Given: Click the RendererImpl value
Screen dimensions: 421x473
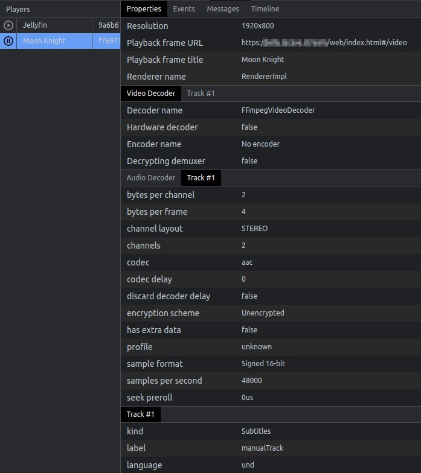Looking at the screenshot, I should click(x=265, y=77).
